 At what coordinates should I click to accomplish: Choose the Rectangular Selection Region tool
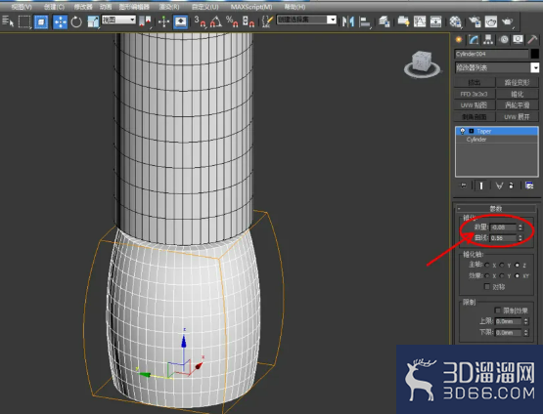24,21
